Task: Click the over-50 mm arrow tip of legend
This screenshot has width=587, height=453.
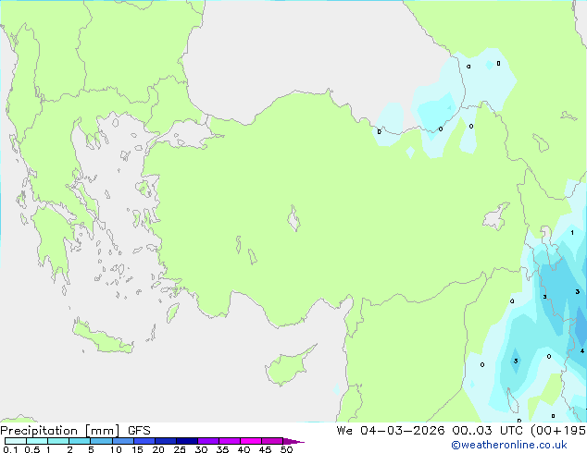Action: 293,441
